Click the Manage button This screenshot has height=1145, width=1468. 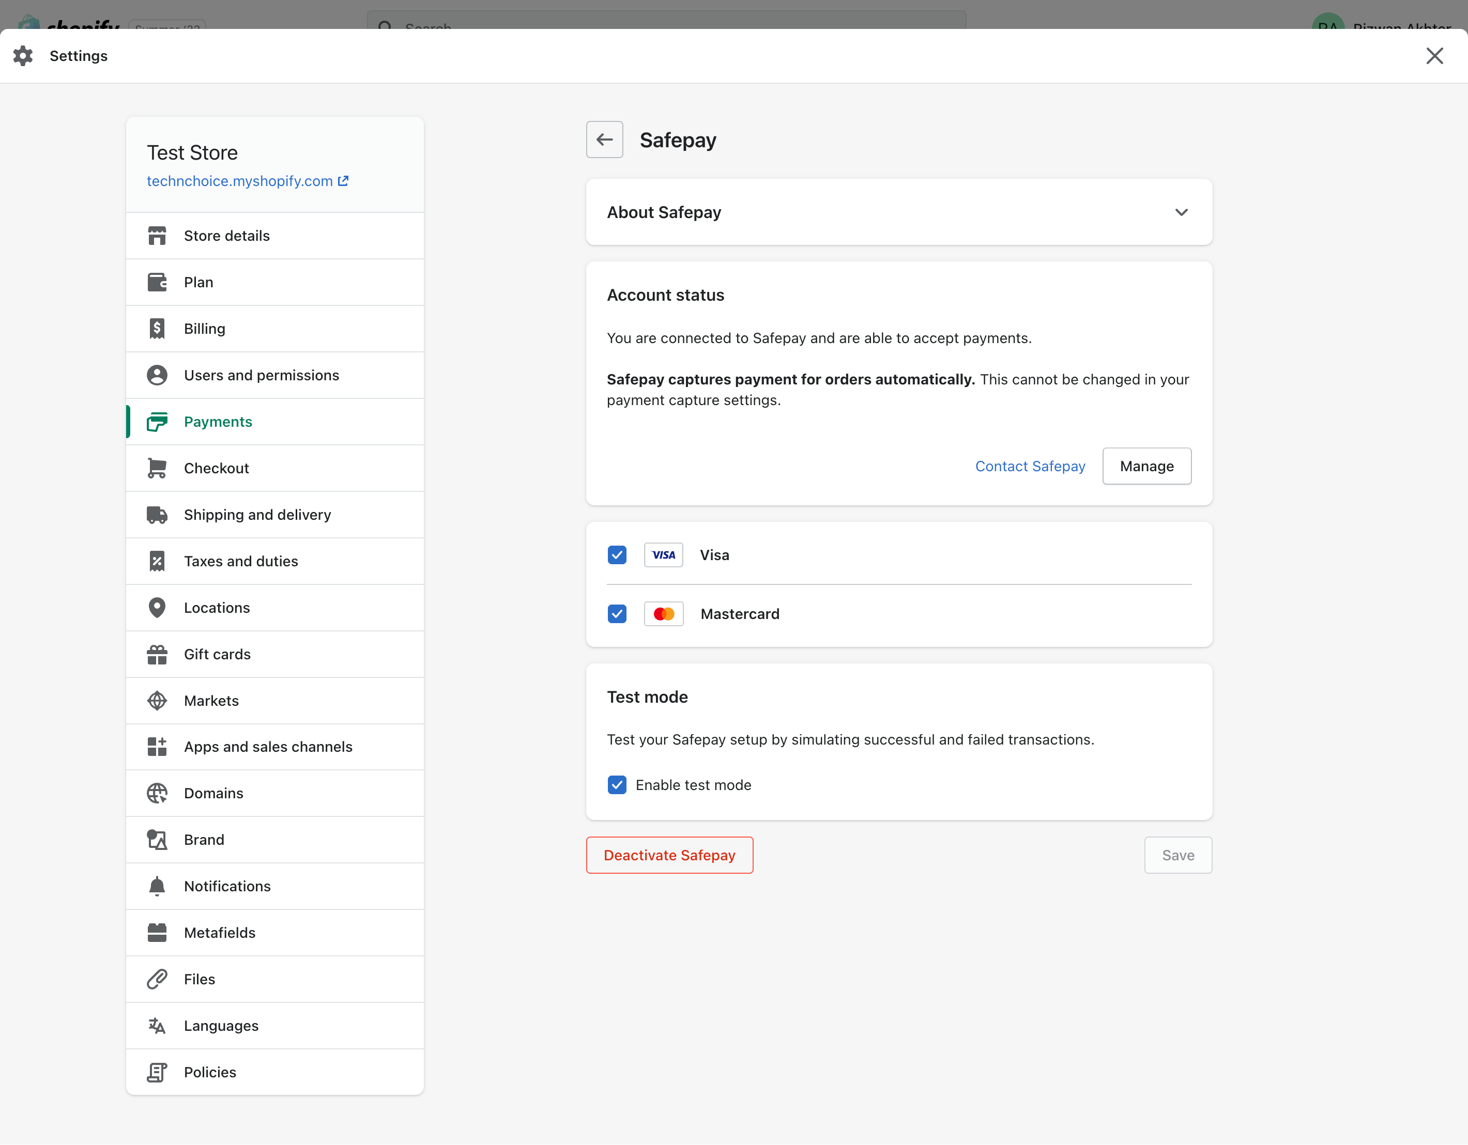tap(1146, 467)
